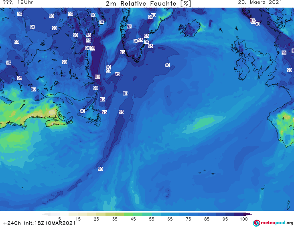This screenshot has height=227, width=294.
Task: Click the title '2m Relative Feuchte [%]'
Action: point(148,4)
